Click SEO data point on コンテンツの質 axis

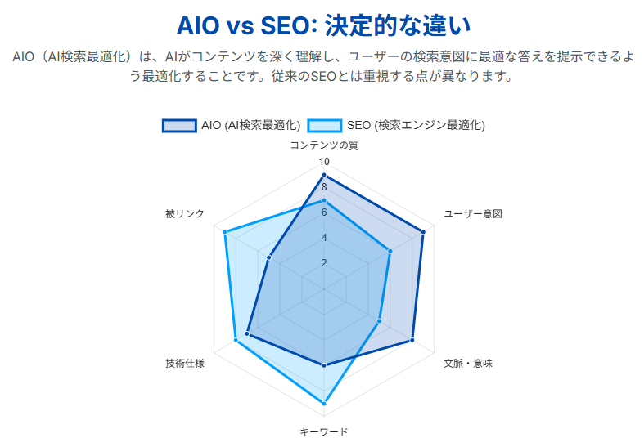point(324,200)
